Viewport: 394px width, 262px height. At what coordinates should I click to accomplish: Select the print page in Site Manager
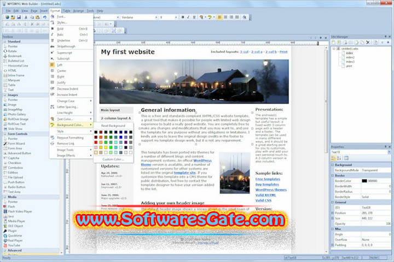(349, 66)
